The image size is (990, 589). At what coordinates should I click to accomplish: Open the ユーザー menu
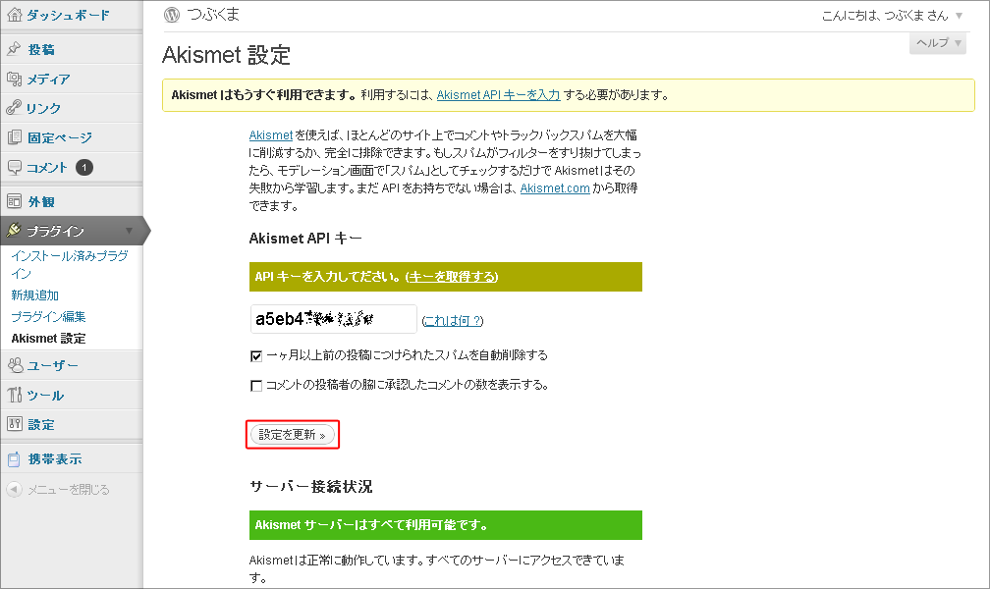53,365
